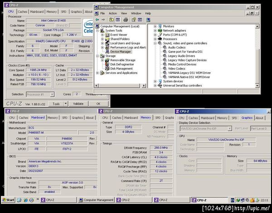272x213 pixels.
Task: Click the Internet Explorer quick launch icon
Action: point(26,200)
